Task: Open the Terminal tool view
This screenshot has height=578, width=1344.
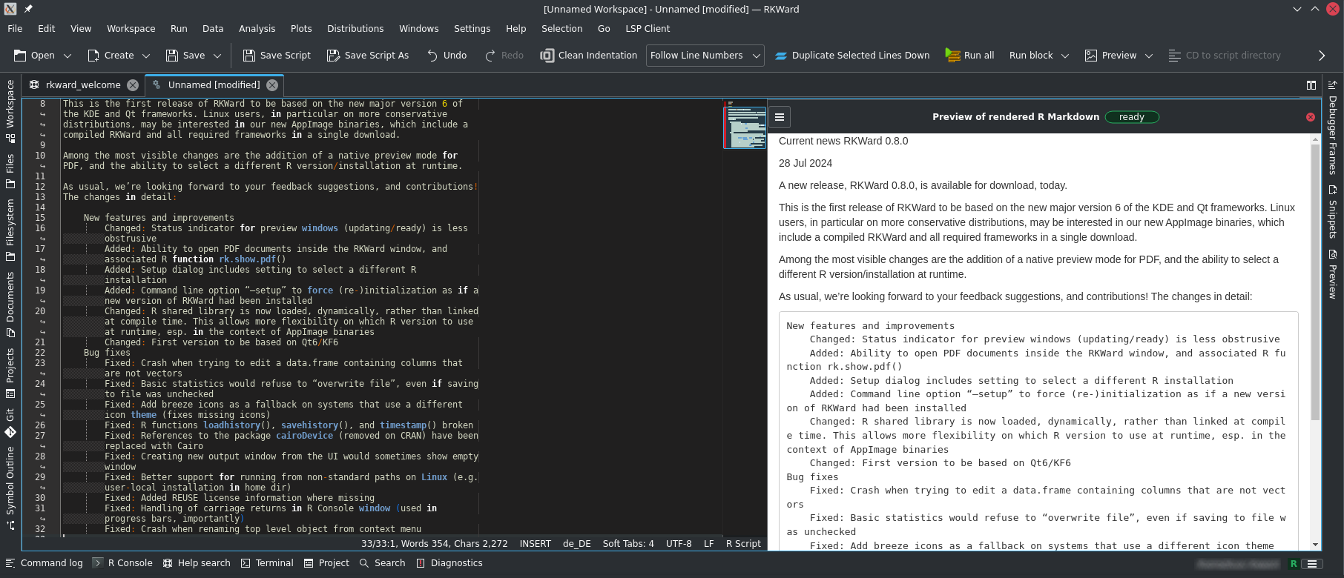Action: (267, 563)
